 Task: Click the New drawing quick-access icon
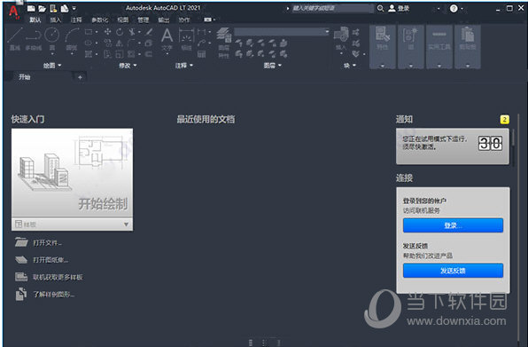click(x=31, y=8)
